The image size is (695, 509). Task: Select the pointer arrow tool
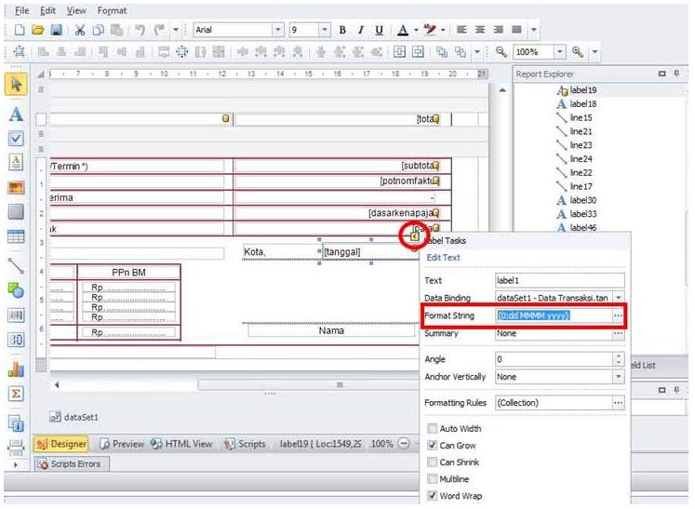(16, 85)
